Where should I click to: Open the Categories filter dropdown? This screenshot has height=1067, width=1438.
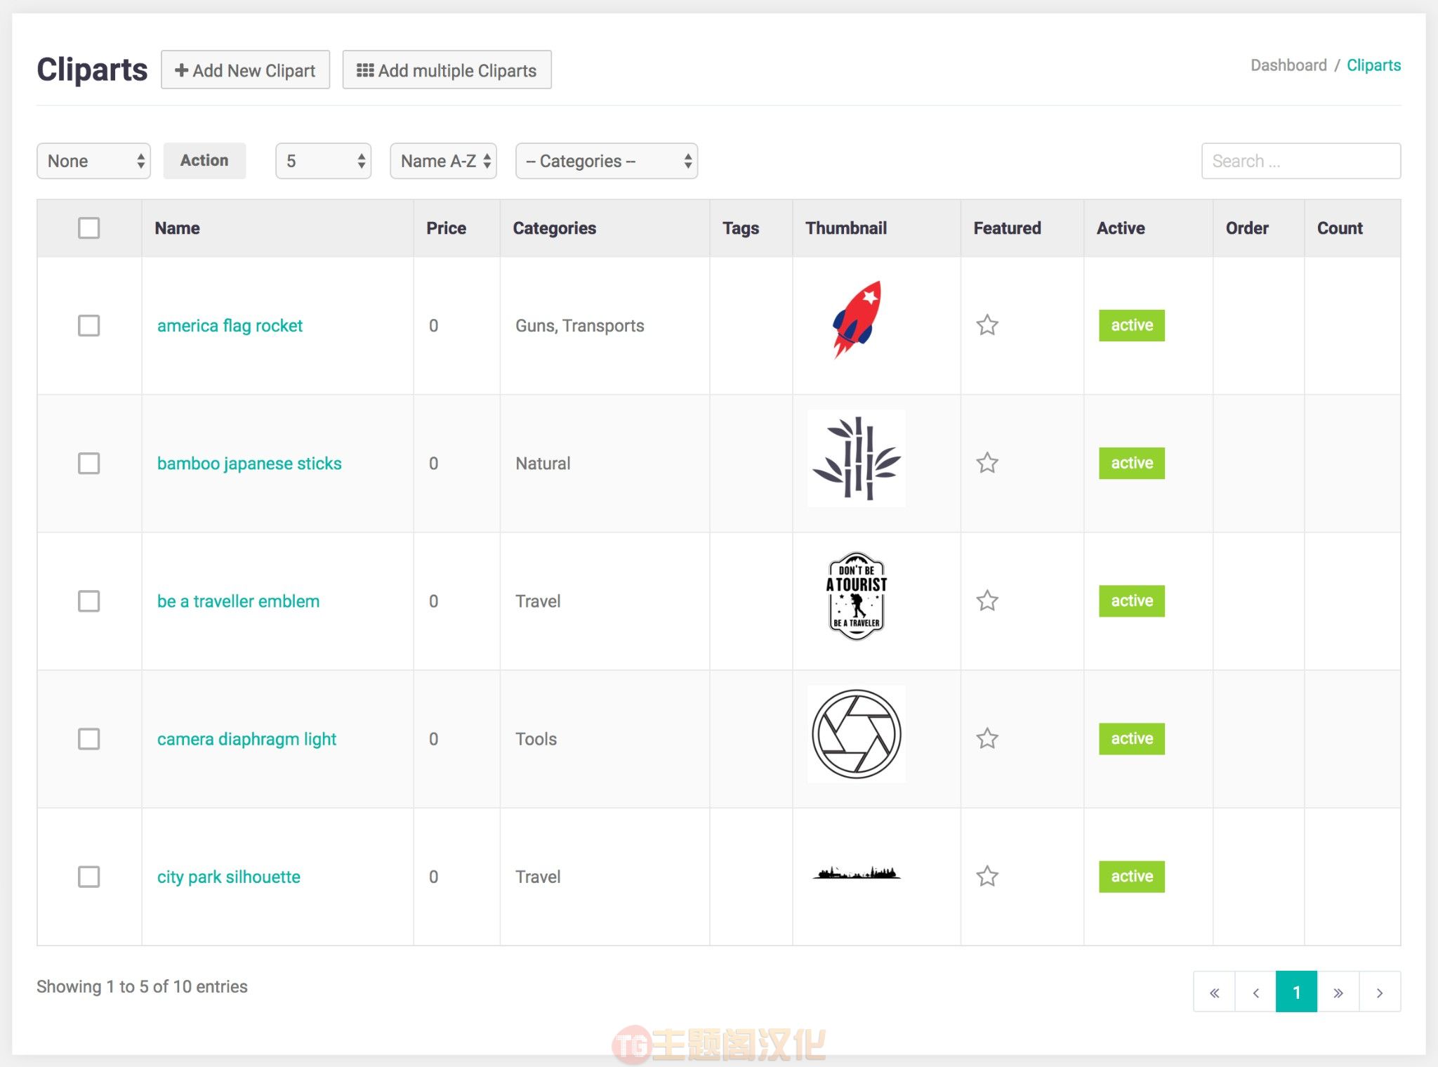click(x=607, y=161)
